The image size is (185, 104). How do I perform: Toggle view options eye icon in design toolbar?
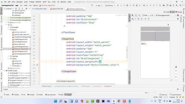132,19
